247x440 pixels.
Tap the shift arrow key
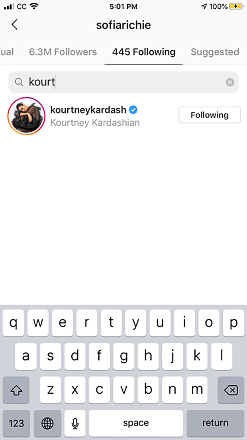pyautogui.click(x=16, y=390)
